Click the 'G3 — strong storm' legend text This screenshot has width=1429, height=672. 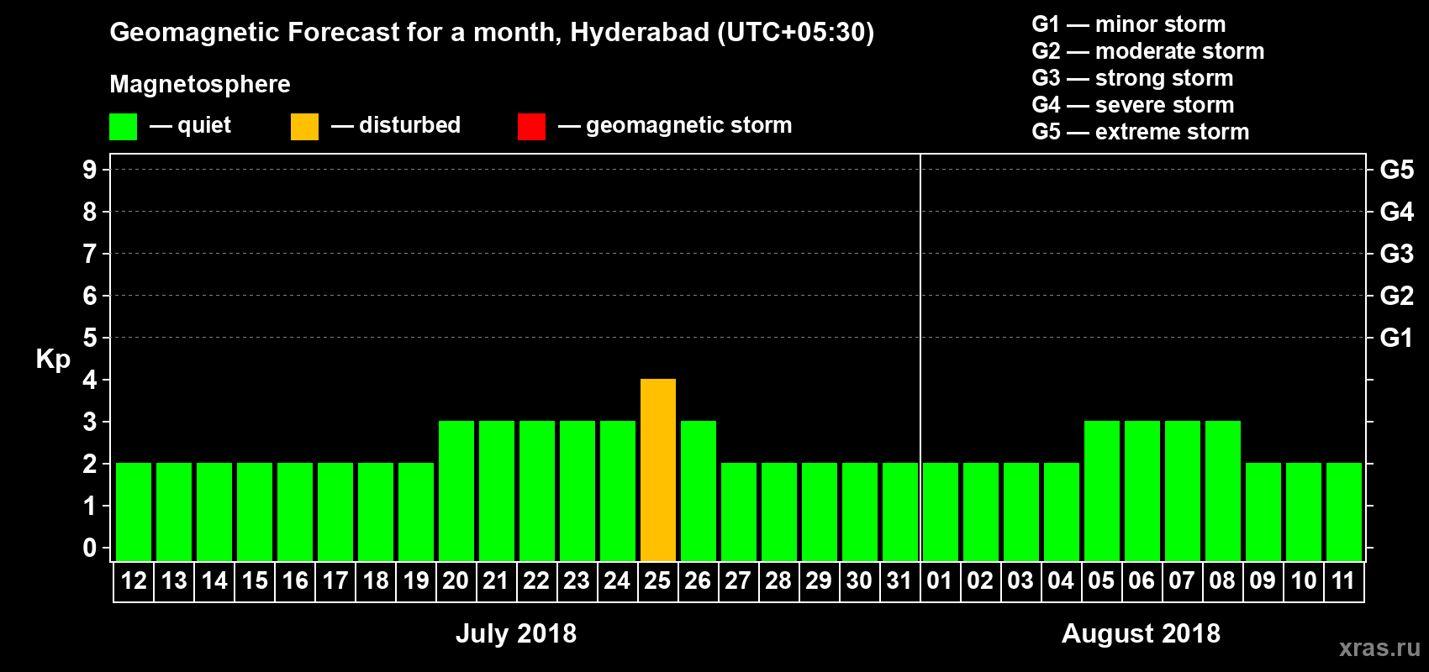(1132, 78)
